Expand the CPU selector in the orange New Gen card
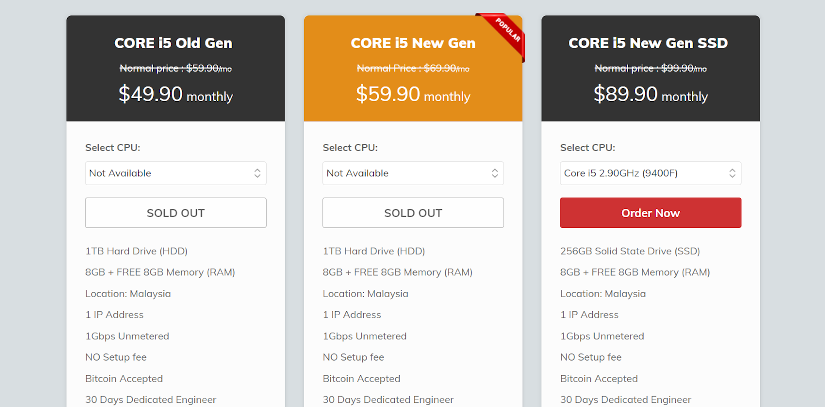 coord(412,173)
